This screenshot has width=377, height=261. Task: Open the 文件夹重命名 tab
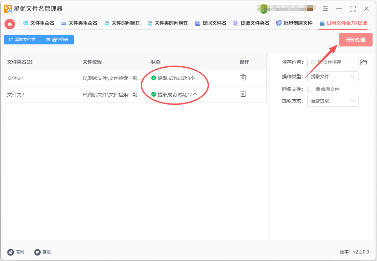79,23
